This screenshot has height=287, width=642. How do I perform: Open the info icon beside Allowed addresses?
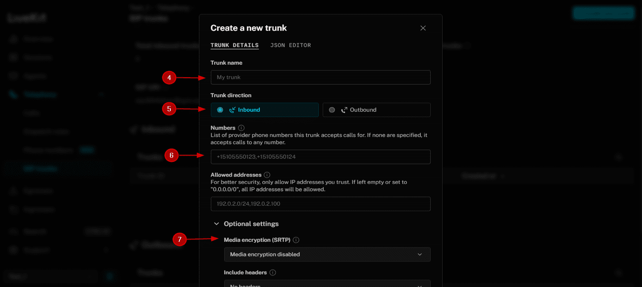pos(267,175)
